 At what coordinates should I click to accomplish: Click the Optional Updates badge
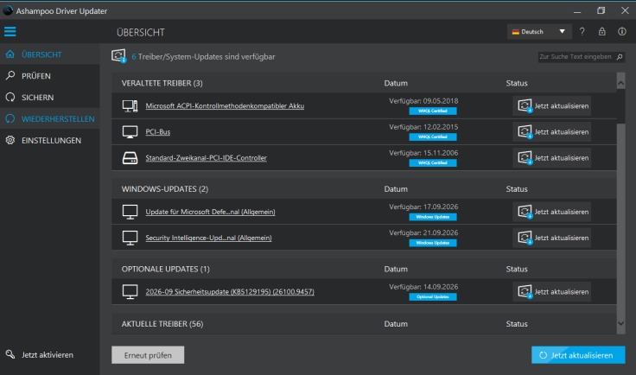[433, 296]
